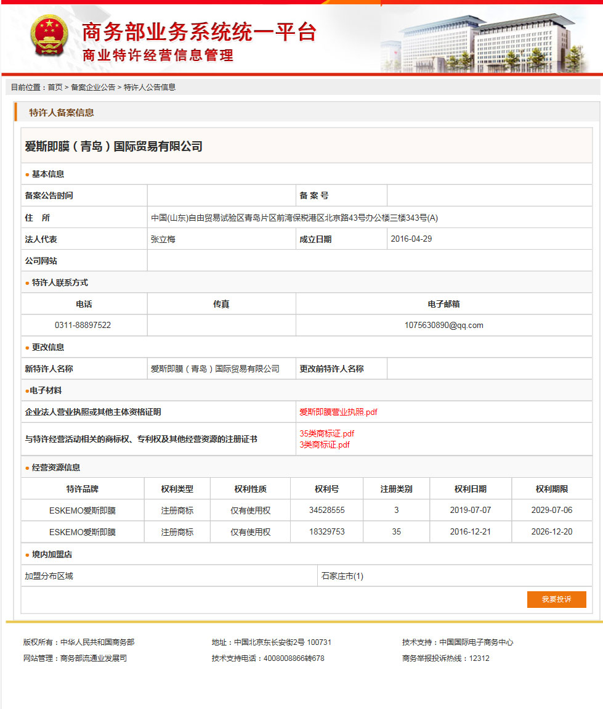Select founding date 2016-04-29

tap(411, 239)
